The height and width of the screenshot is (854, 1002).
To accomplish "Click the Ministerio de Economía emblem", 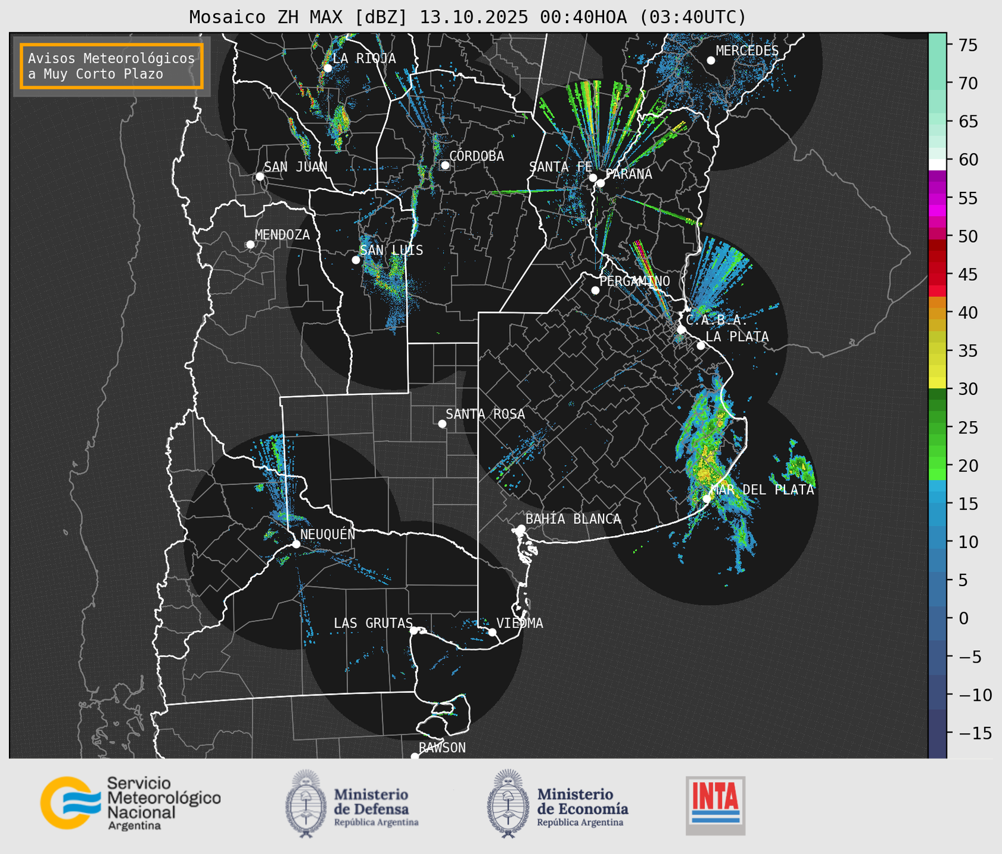I will tap(507, 804).
